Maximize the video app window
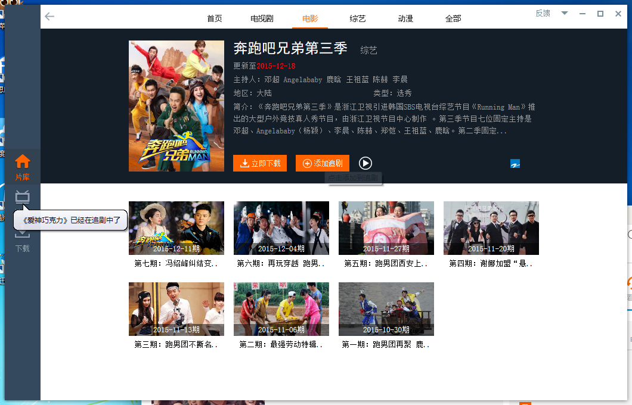This screenshot has width=632, height=405. (600, 14)
